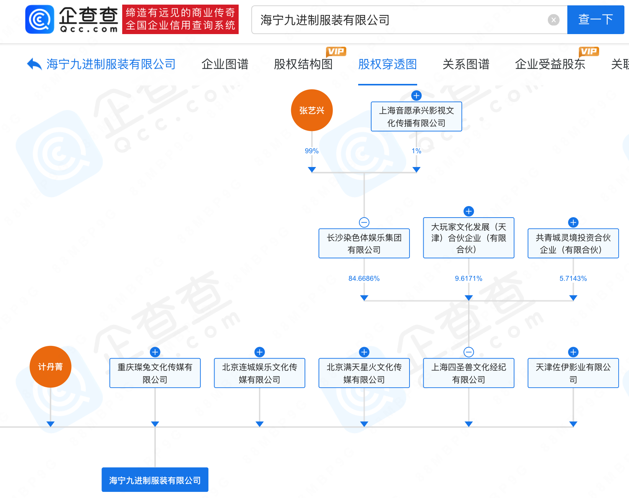Click the blue 海宁九进制服装有限公司 root node
The image size is (629, 498).
pos(155,480)
